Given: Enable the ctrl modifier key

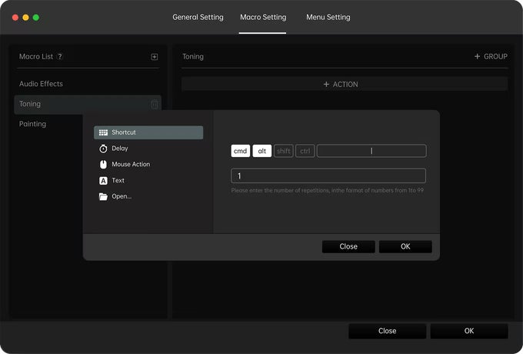Looking at the screenshot, I should click(305, 151).
